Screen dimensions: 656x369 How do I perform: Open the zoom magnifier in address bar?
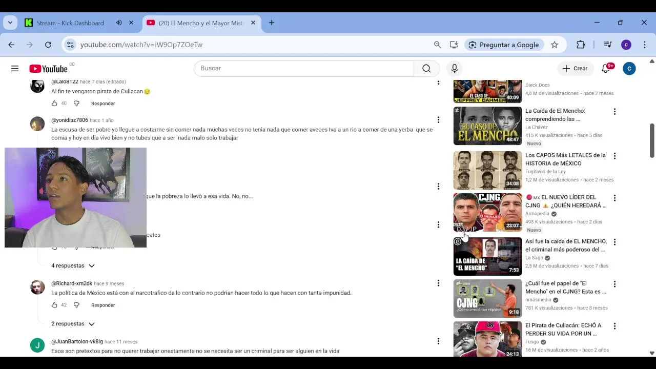click(x=437, y=45)
